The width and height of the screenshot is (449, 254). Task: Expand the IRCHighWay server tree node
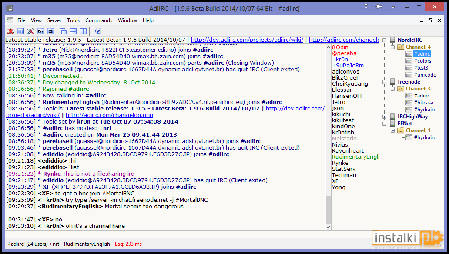pos(384,117)
